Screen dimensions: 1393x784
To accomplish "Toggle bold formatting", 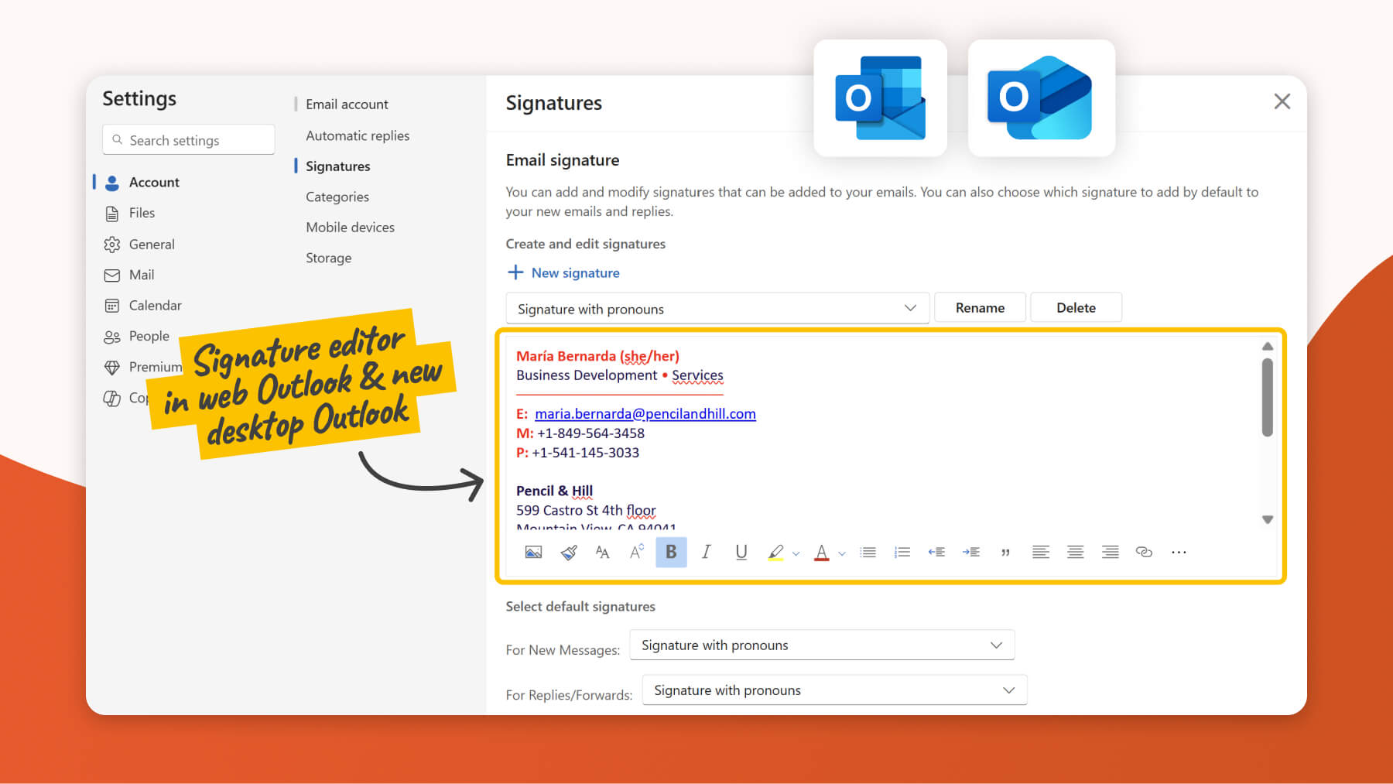I will click(671, 552).
